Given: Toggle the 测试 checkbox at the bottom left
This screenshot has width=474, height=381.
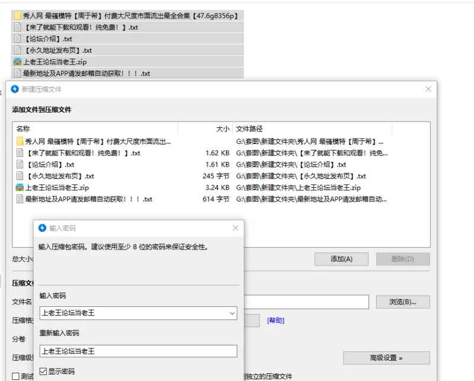Looking at the screenshot, I should click(16, 376).
